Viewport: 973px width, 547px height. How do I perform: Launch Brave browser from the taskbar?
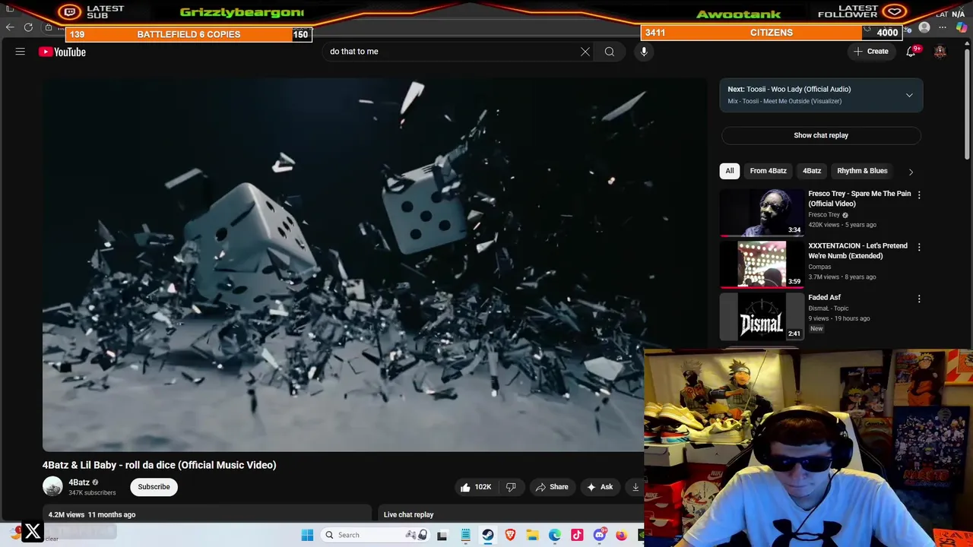(510, 535)
